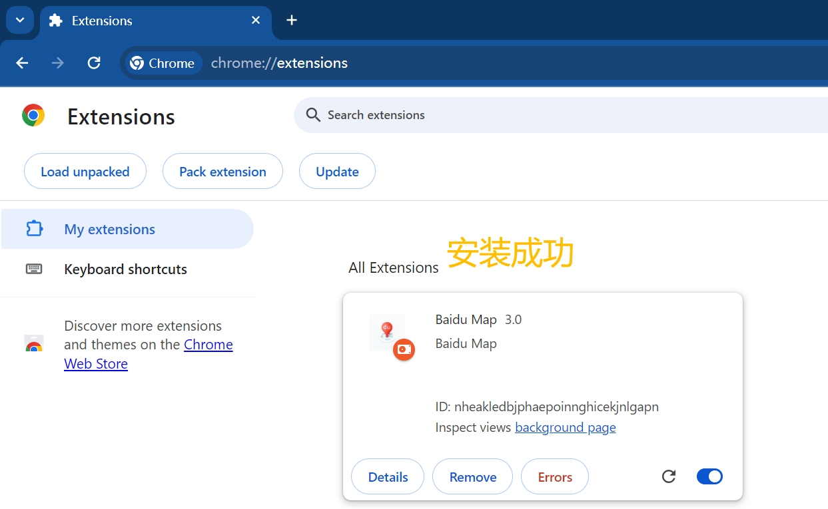Click the Keyboard shortcuts keyboard icon
The width and height of the screenshot is (828, 509).
(34, 269)
